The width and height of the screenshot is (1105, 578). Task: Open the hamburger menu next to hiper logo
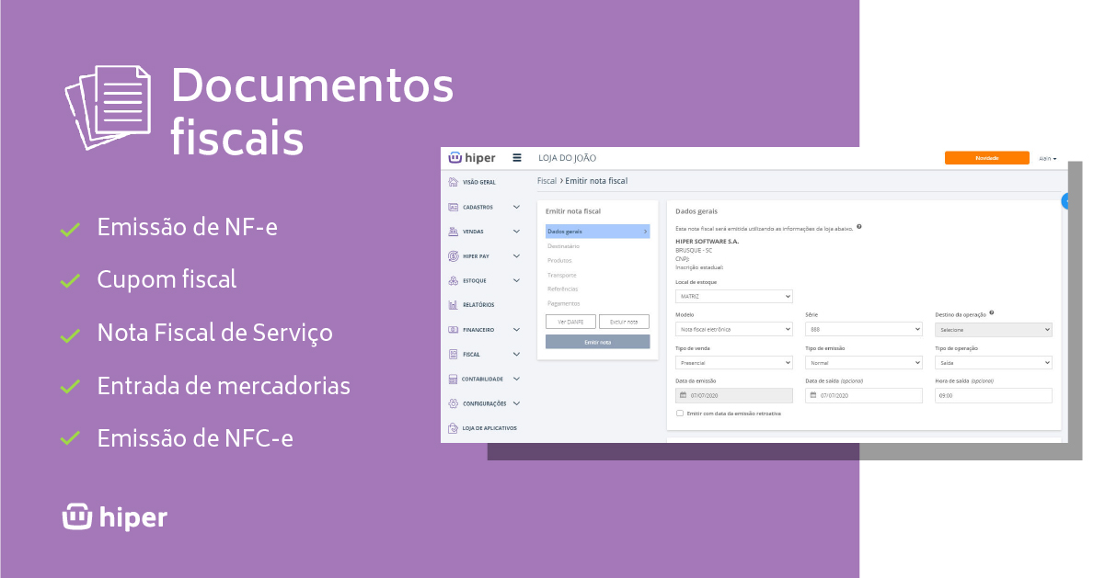(x=517, y=158)
